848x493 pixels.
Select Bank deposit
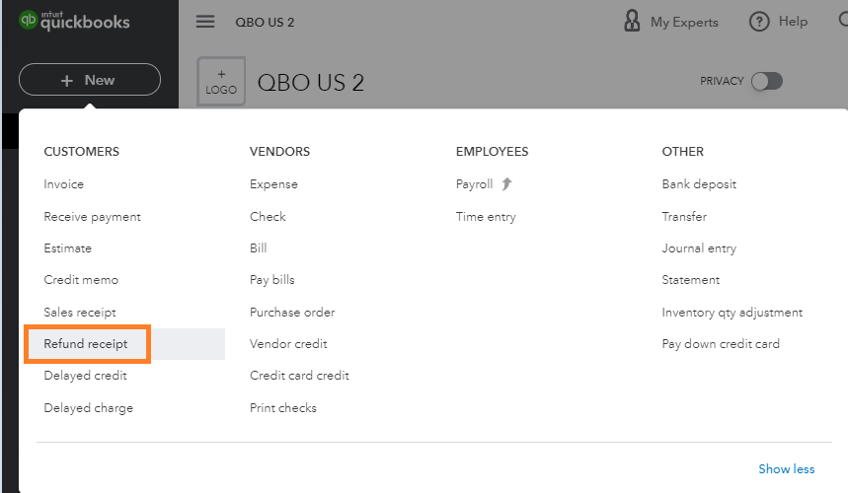pyautogui.click(x=699, y=184)
